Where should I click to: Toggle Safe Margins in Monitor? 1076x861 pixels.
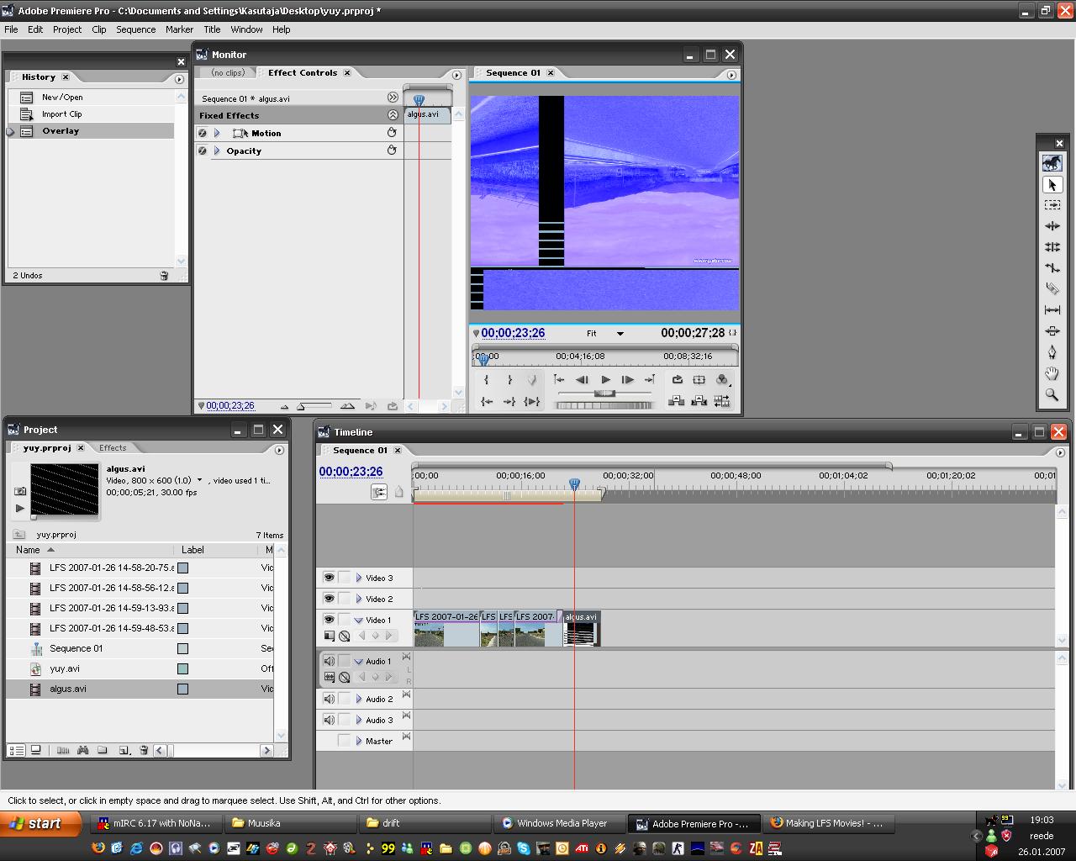(699, 380)
